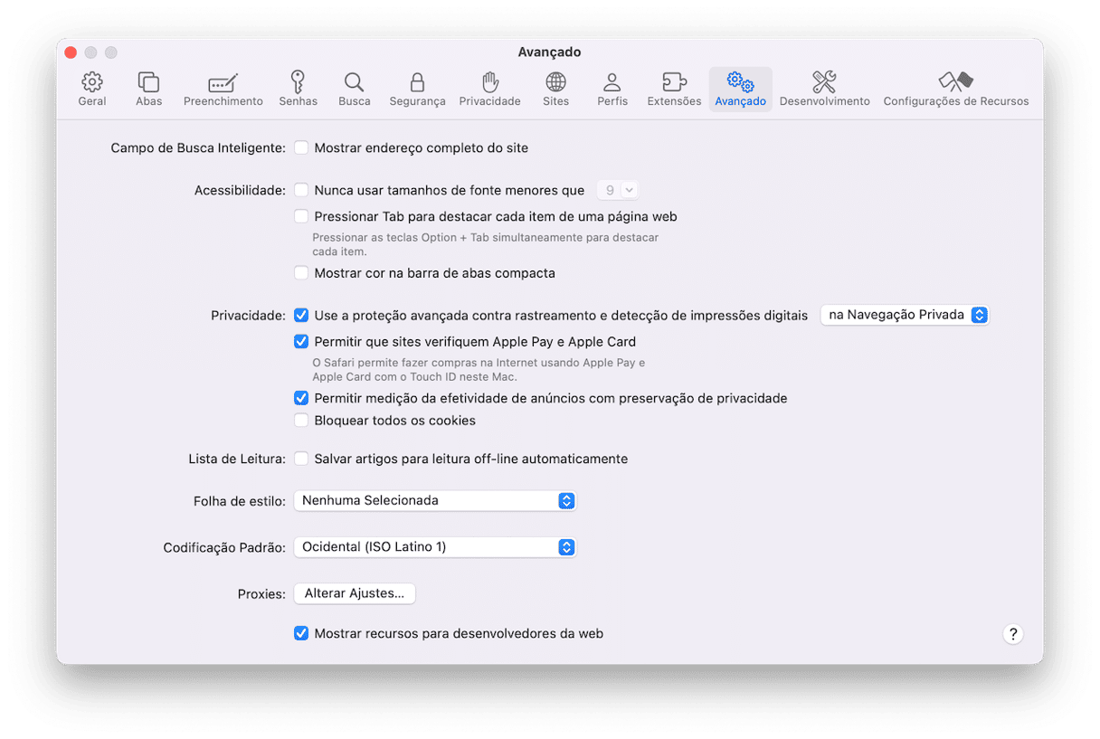This screenshot has height=739, width=1100.
Task: Open the Segurança padlock icon
Action: (x=417, y=82)
